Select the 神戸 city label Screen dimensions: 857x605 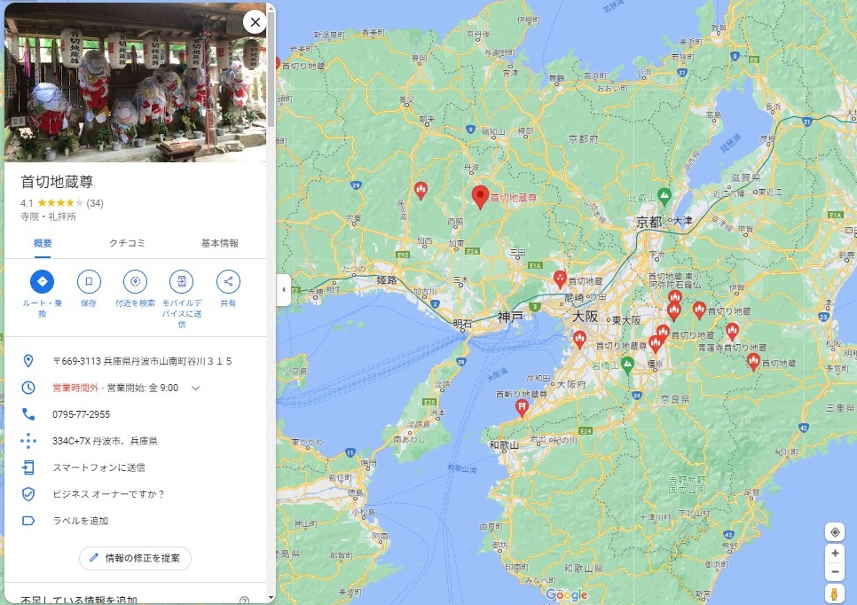[510, 317]
